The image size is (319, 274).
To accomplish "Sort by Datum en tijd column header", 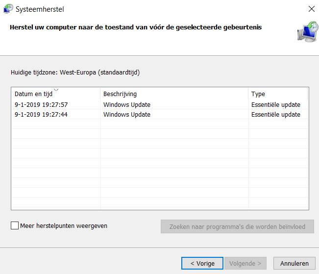I will click(x=56, y=94).
